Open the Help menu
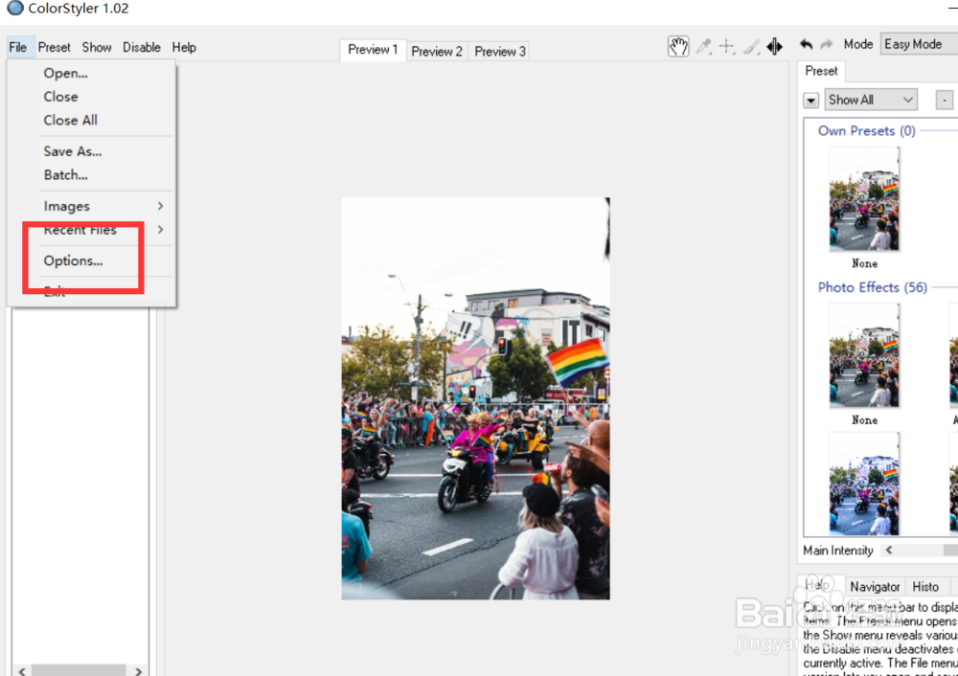 click(184, 47)
